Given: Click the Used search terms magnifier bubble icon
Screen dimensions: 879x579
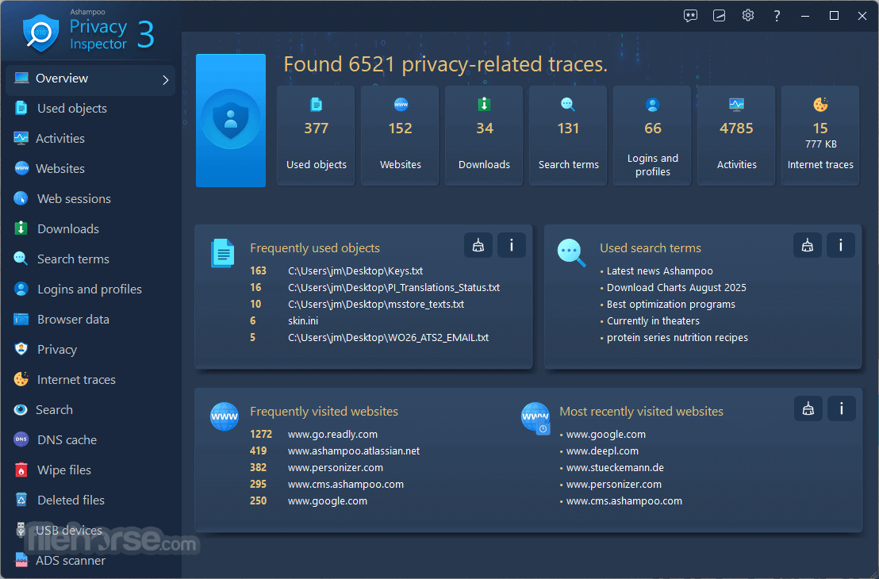Looking at the screenshot, I should click(571, 253).
